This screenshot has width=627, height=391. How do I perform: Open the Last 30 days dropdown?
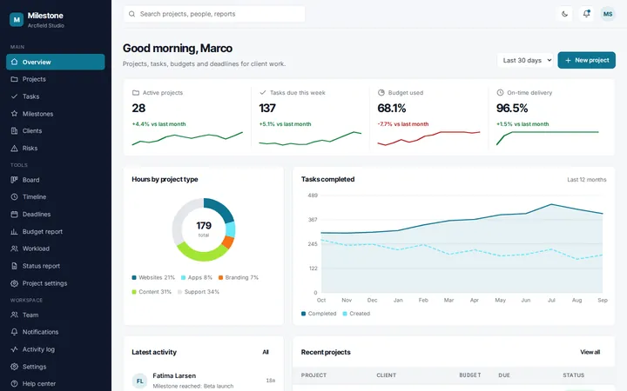525,60
